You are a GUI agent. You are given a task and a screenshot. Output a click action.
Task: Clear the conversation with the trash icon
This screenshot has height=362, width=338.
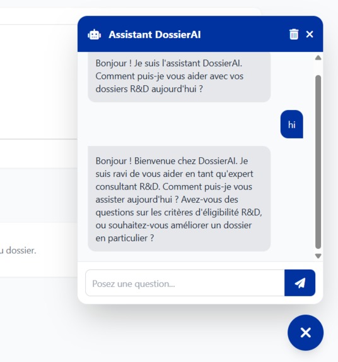(x=294, y=34)
